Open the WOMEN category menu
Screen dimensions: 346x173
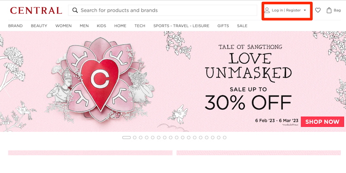tap(63, 26)
